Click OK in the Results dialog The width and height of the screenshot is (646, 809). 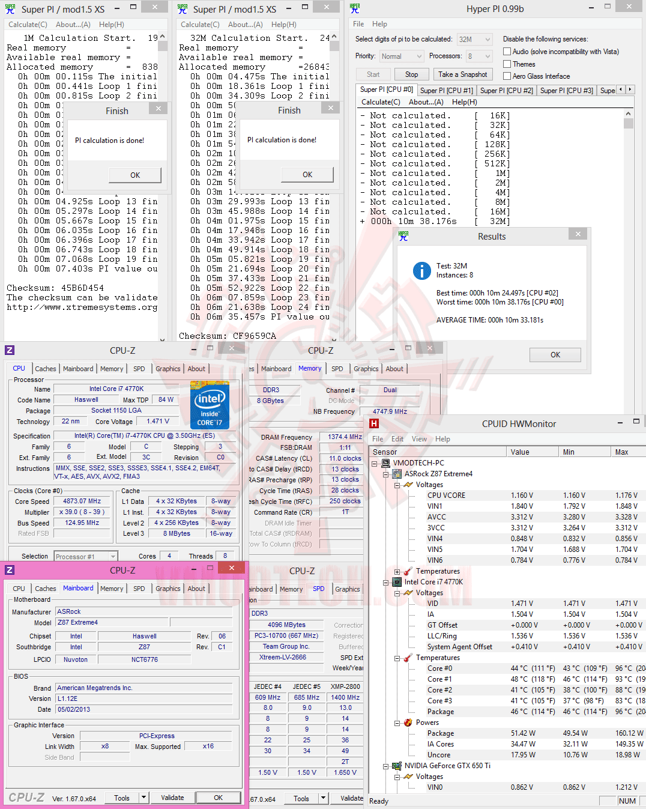coord(555,354)
